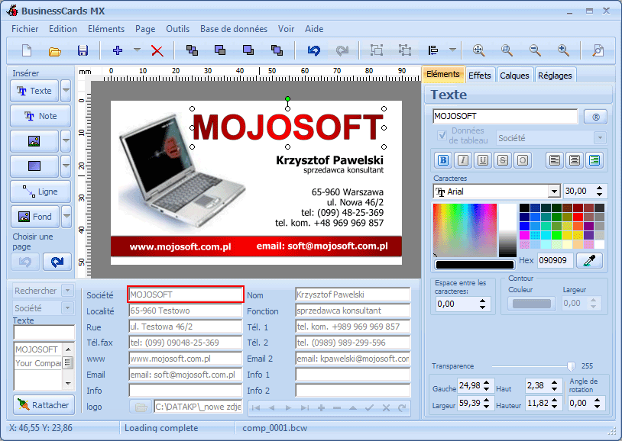Toggle Outline O text formatting
Screen dimensions: 622x441
(523, 160)
